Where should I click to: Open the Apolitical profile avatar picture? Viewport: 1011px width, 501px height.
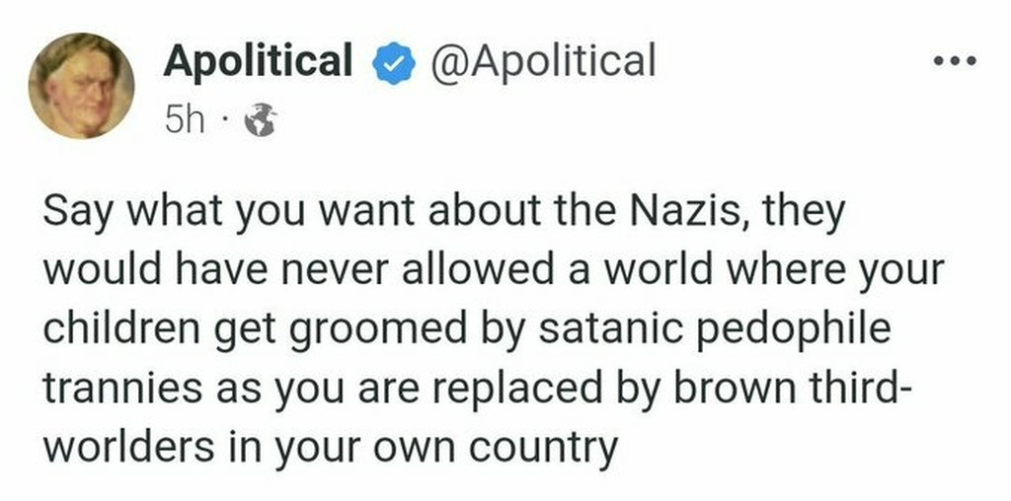tap(82, 85)
